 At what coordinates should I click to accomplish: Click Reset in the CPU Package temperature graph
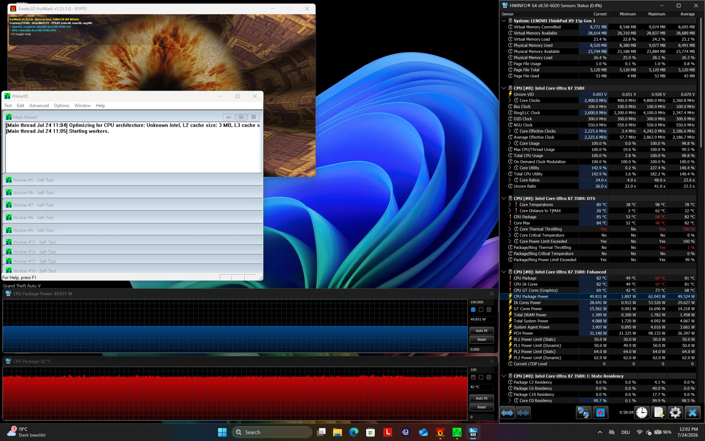[x=482, y=407]
